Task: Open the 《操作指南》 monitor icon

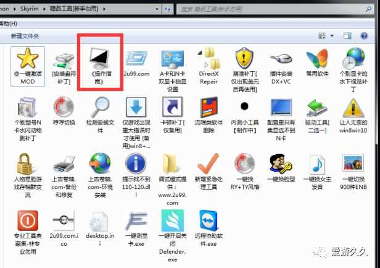Action: click(x=99, y=58)
